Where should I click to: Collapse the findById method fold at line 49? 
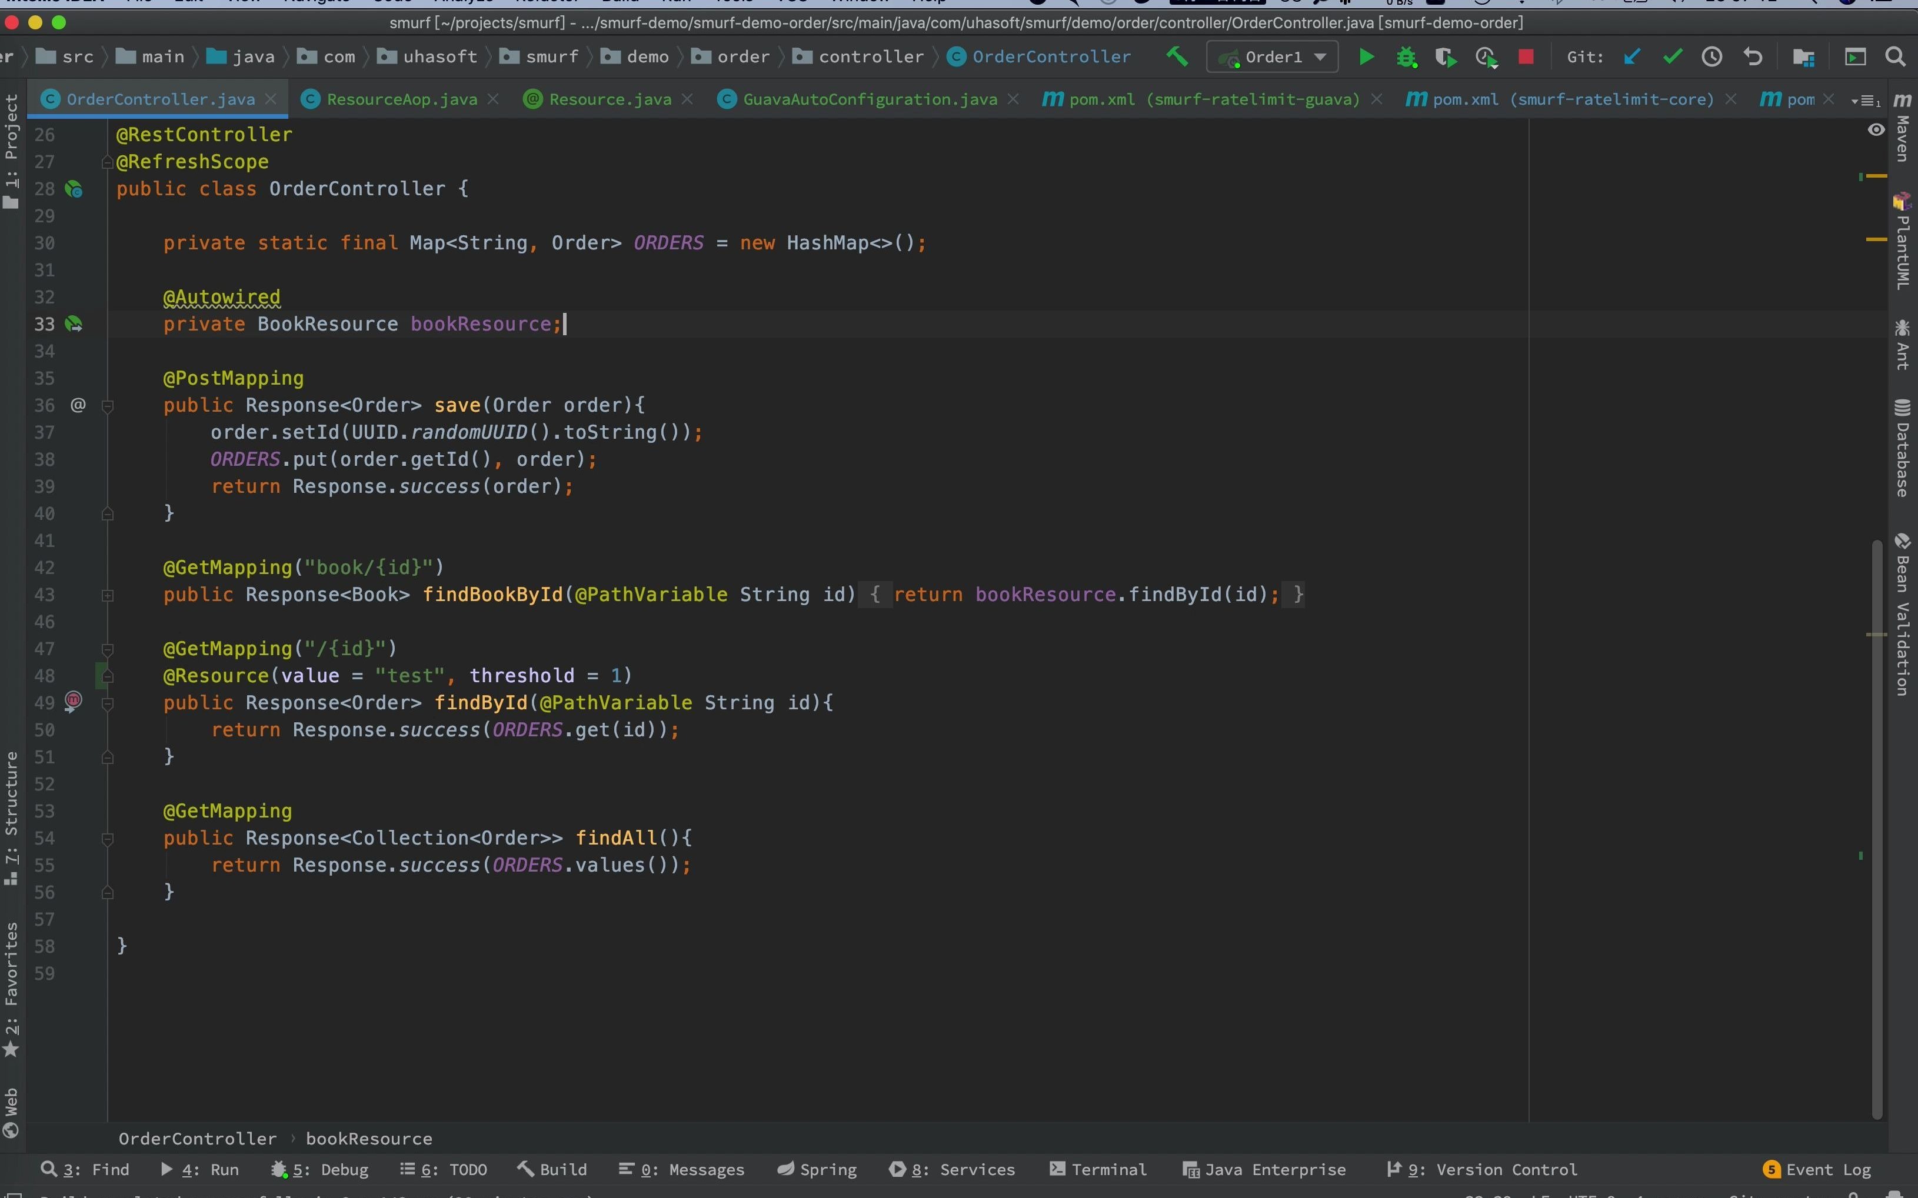pos(108,703)
